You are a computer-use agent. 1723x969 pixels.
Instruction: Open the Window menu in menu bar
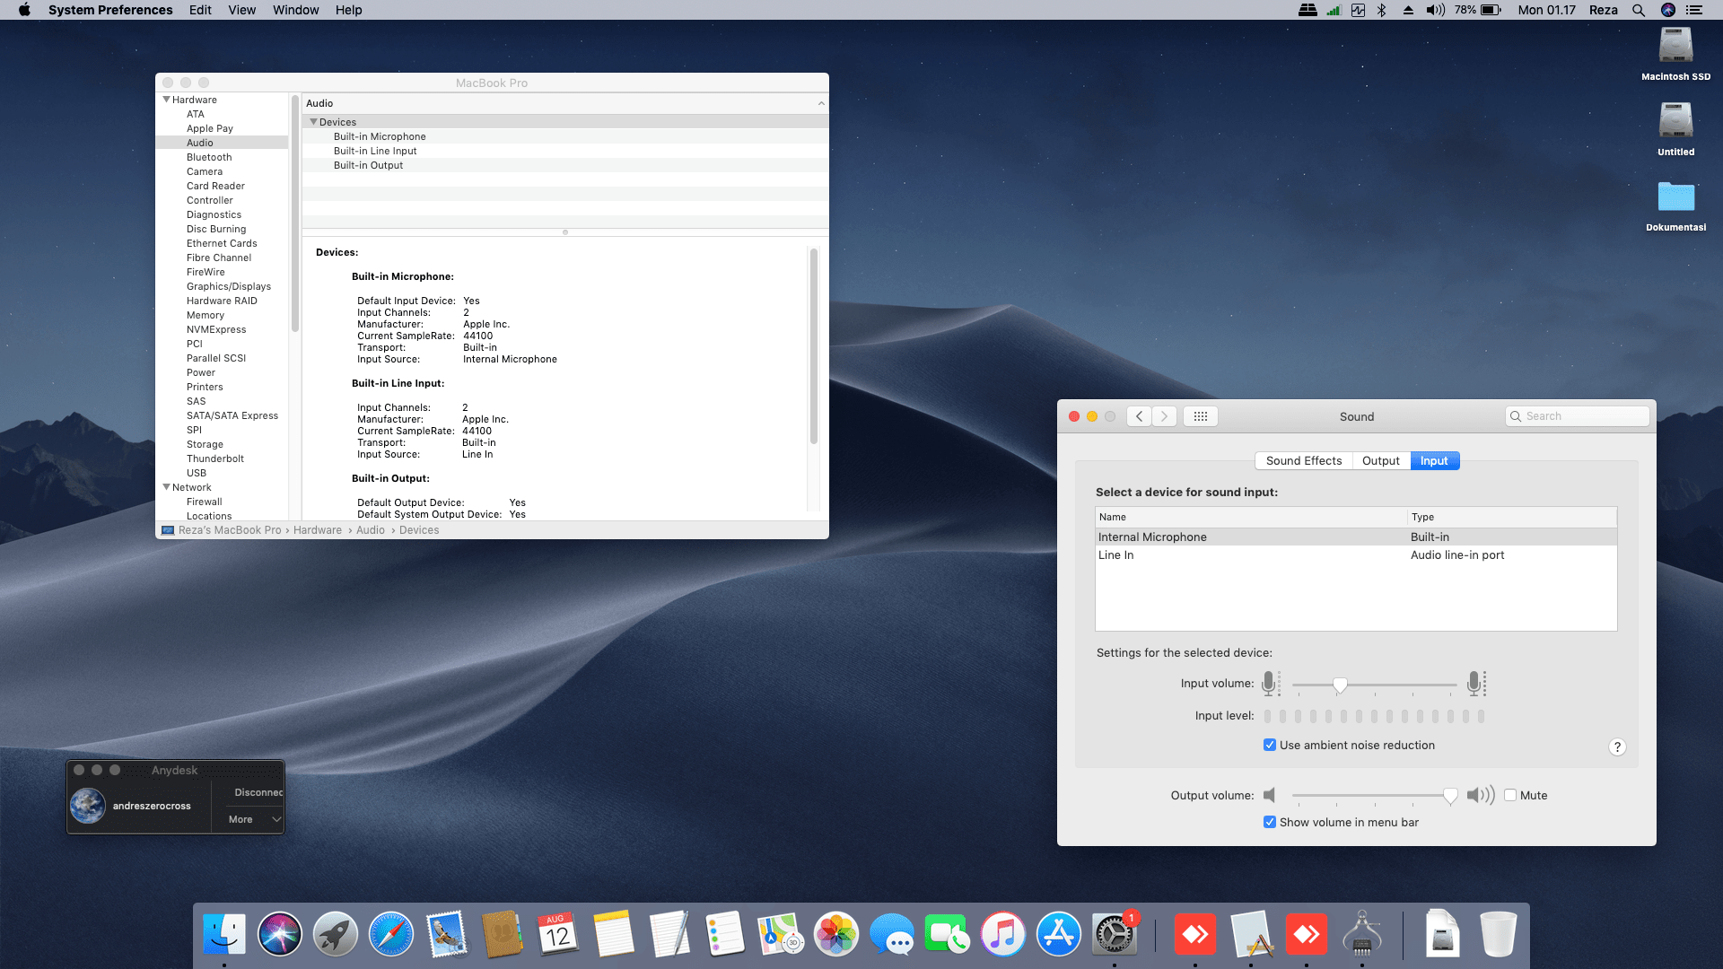click(295, 10)
